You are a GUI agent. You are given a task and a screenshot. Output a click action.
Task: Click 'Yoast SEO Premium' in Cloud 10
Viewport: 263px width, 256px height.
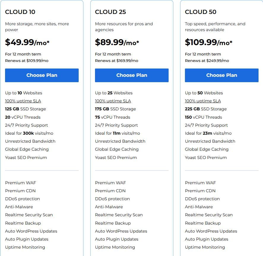point(26,158)
